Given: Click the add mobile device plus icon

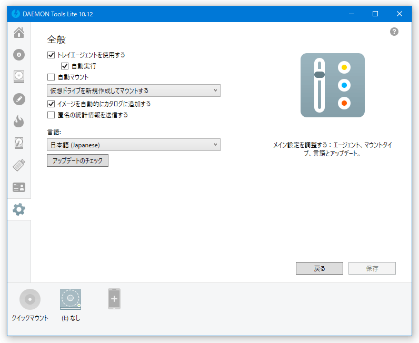Looking at the screenshot, I should tap(114, 299).
